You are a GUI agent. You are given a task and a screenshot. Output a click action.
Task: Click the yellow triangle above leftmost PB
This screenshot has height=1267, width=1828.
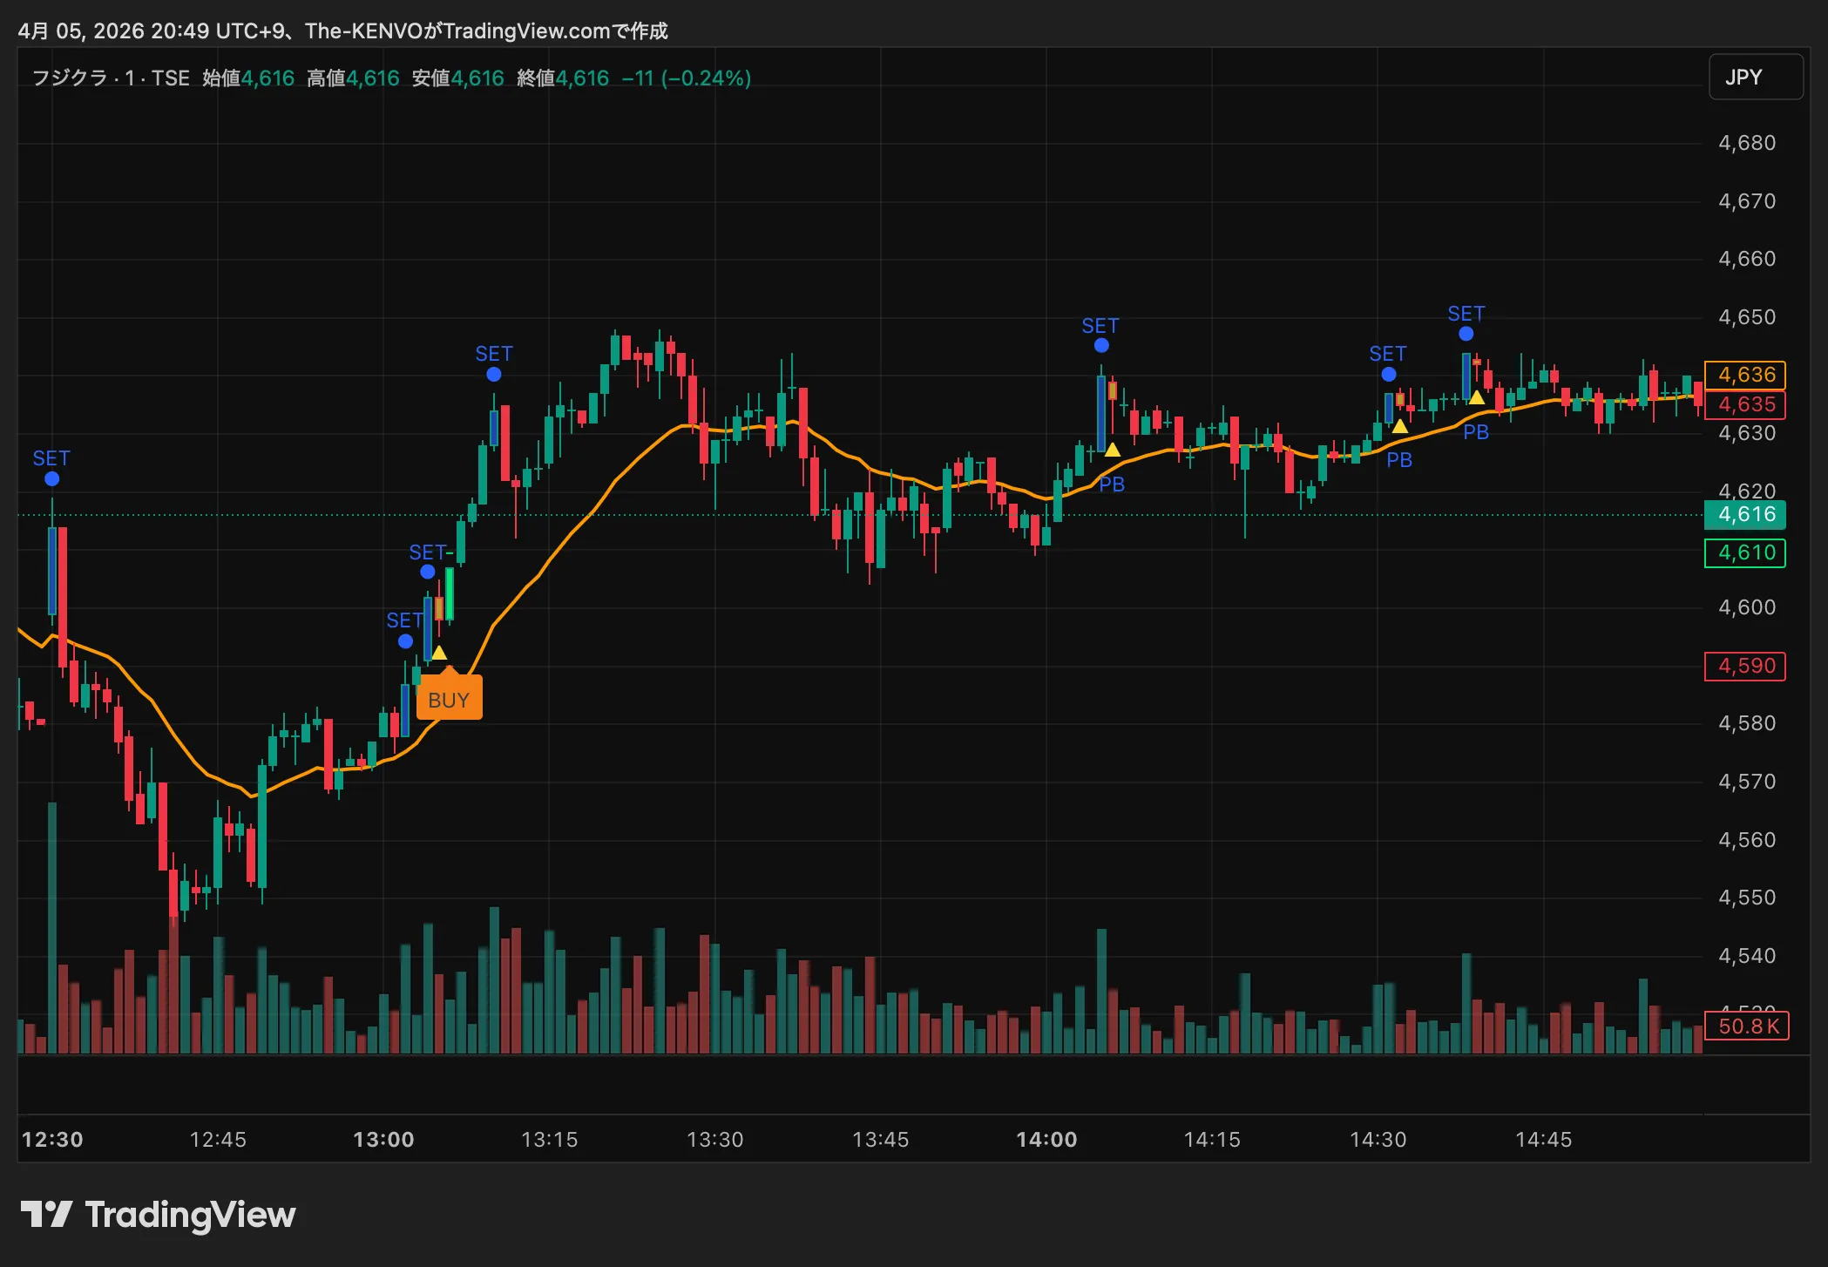pos(1113,450)
